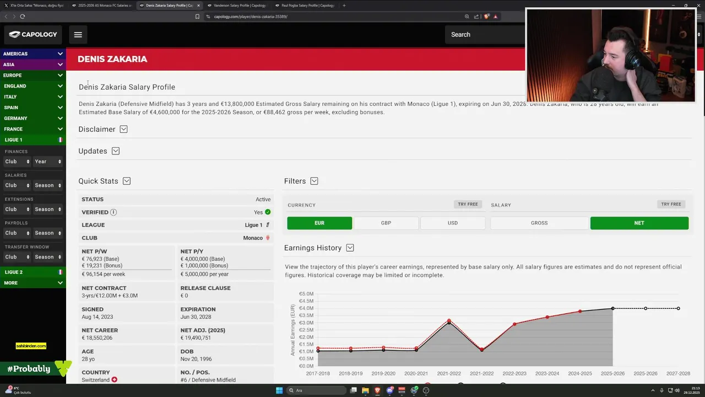The image size is (705, 397).
Task: Reload the page with the refresh icon
Action: (23, 17)
